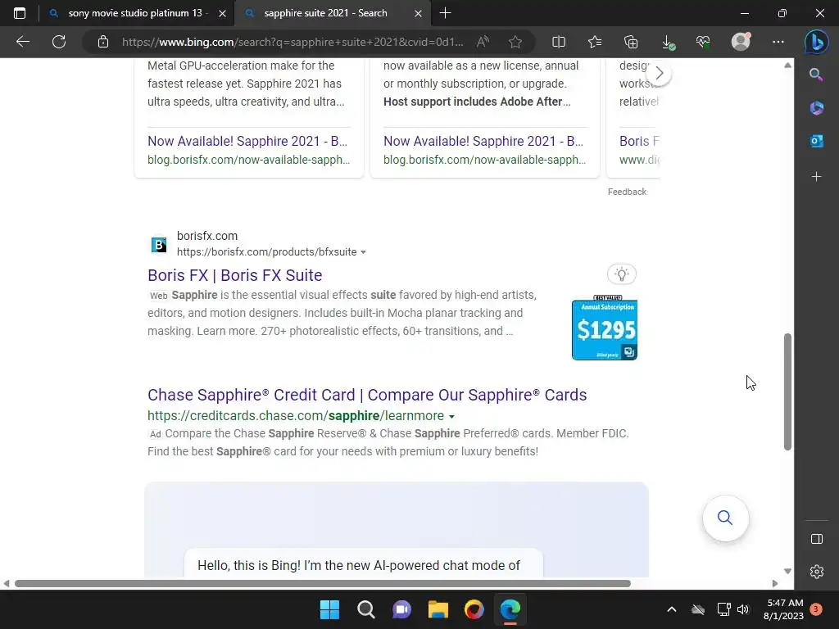Open the Favorites list icon
839x629 pixels.
click(x=595, y=42)
